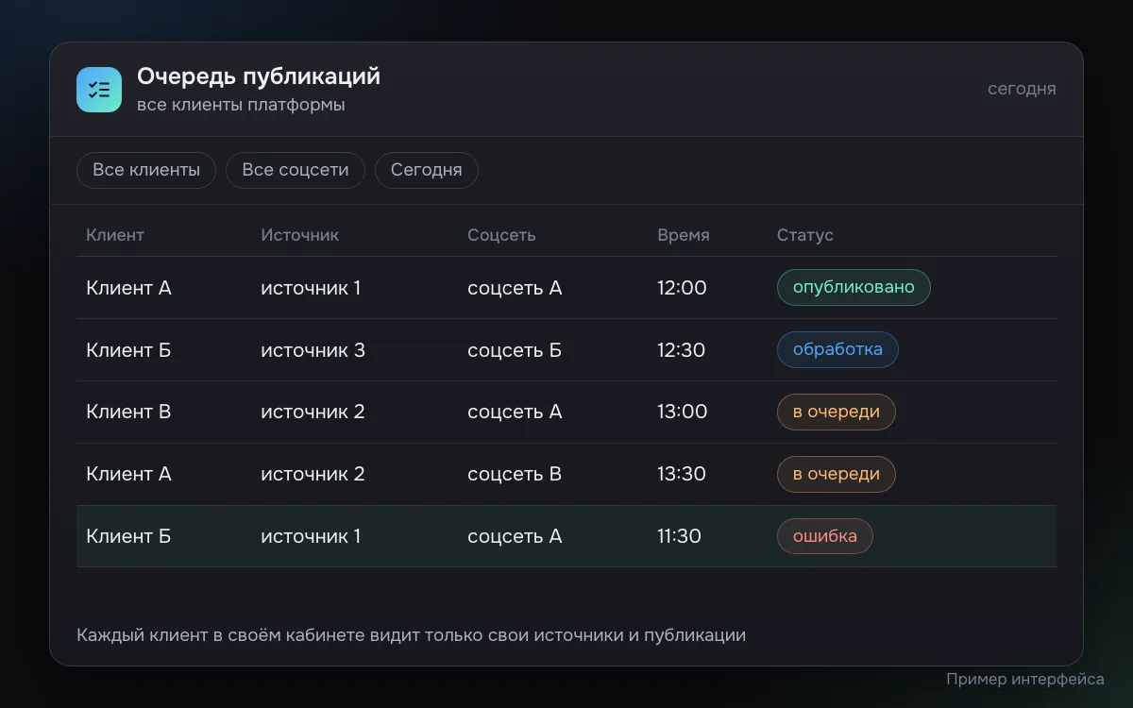Click «источник 1» in the 12:00 row
This screenshot has width=1133, height=708.
311,288
